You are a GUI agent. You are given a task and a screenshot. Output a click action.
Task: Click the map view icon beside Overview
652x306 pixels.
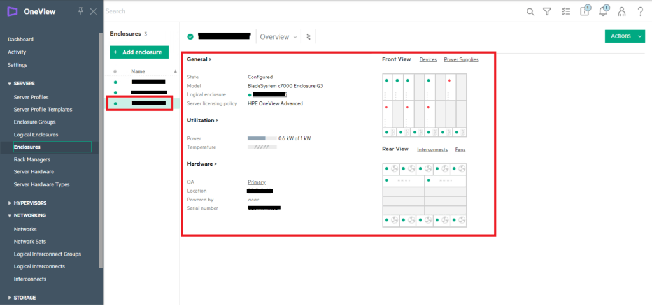click(309, 36)
